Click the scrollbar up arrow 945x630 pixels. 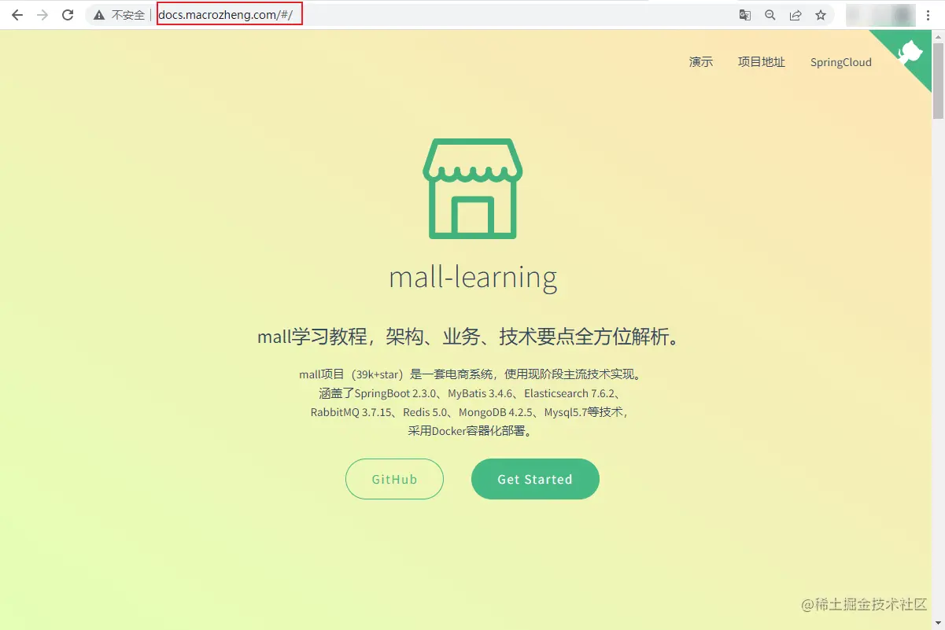938,36
